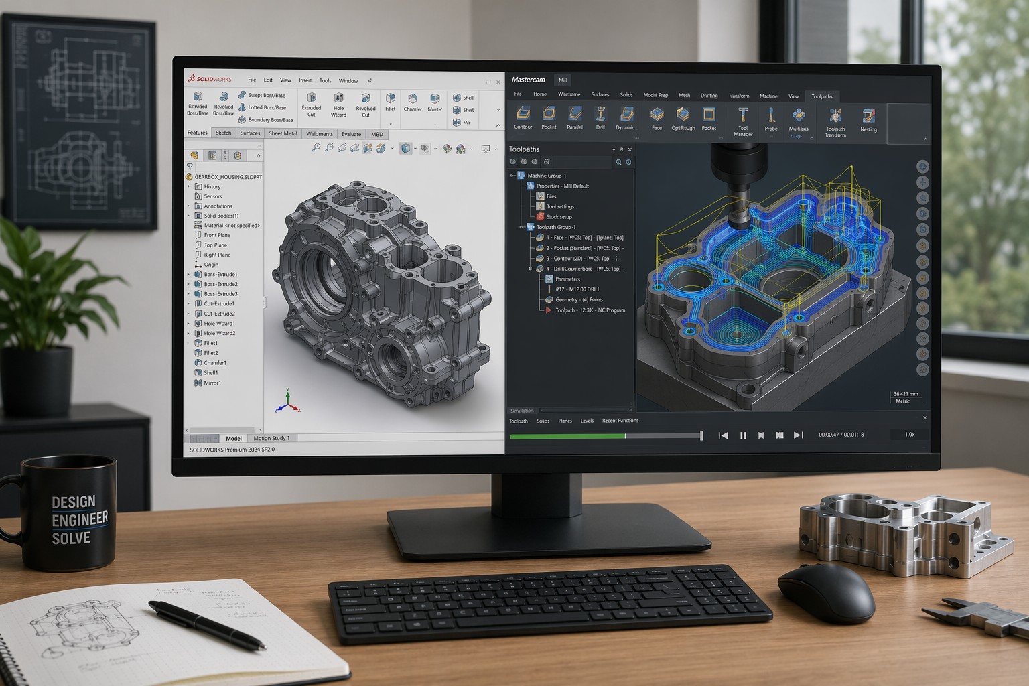The image size is (1029, 686).
Task: Pause the Mastercam toolpath simulation
Action: coord(743,435)
